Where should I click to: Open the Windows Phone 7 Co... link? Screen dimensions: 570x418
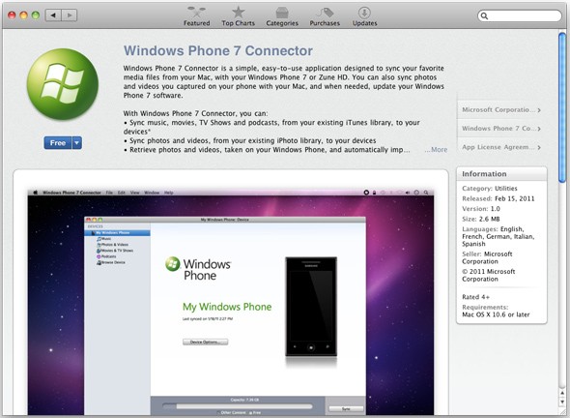click(501, 128)
